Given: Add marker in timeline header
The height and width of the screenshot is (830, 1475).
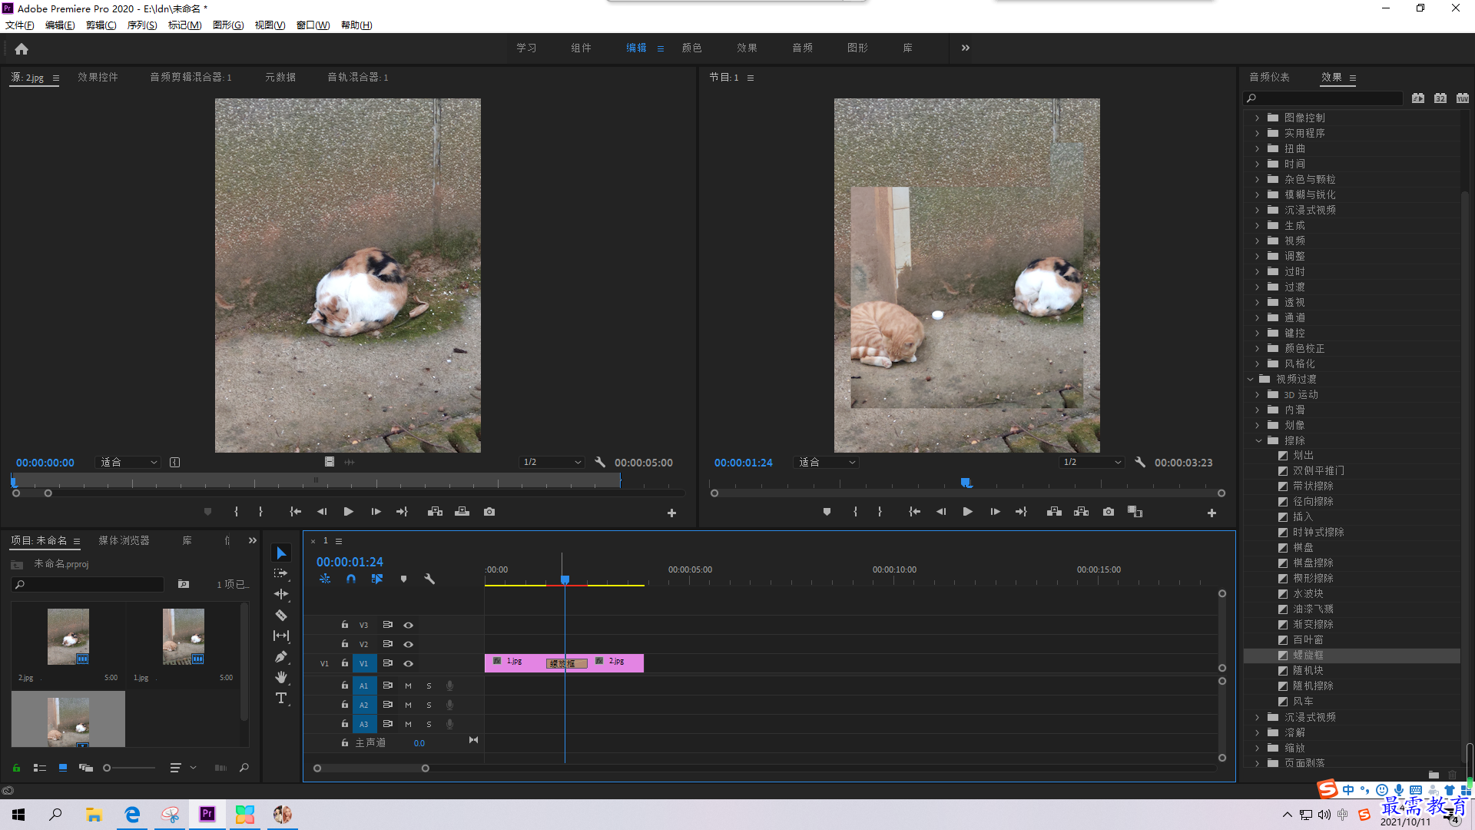Looking at the screenshot, I should [403, 579].
